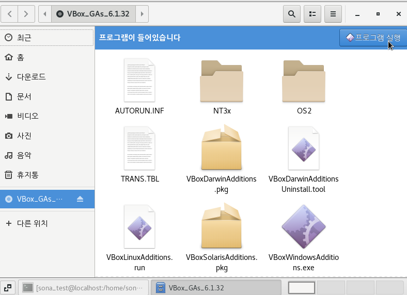Open 문서 (Documents) in sidebar
This screenshot has height=295, width=407.
coord(47,96)
